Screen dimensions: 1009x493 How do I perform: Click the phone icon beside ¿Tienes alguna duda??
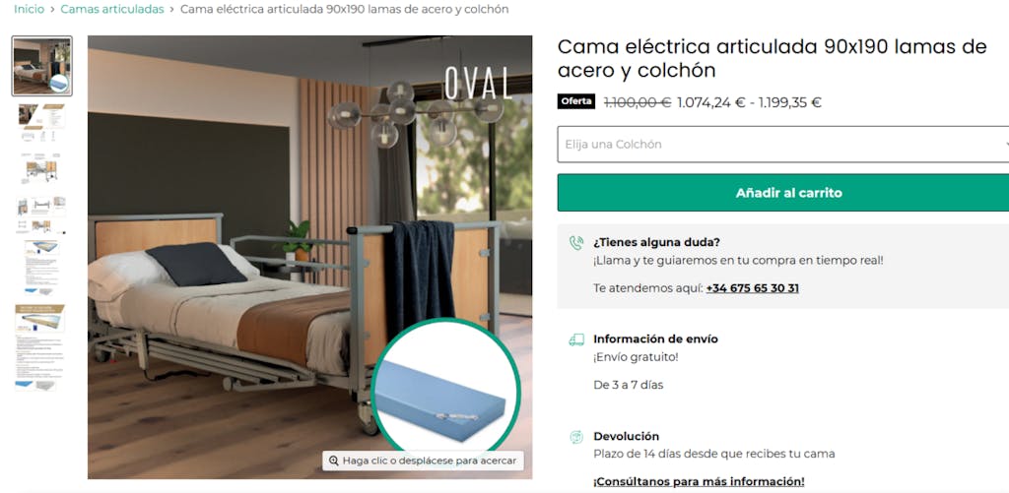(575, 243)
